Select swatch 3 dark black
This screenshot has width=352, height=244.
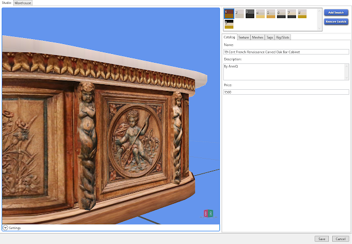click(x=250, y=14)
